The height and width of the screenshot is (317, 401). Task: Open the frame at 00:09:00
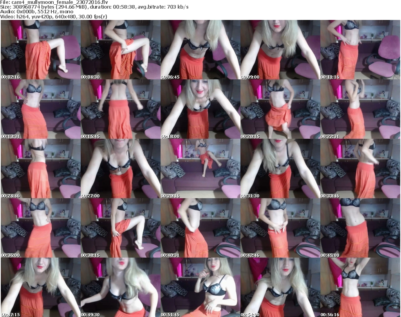tap(280, 50)
